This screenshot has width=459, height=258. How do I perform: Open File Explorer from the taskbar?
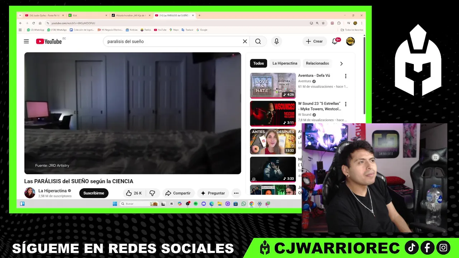tap(219, 204)
